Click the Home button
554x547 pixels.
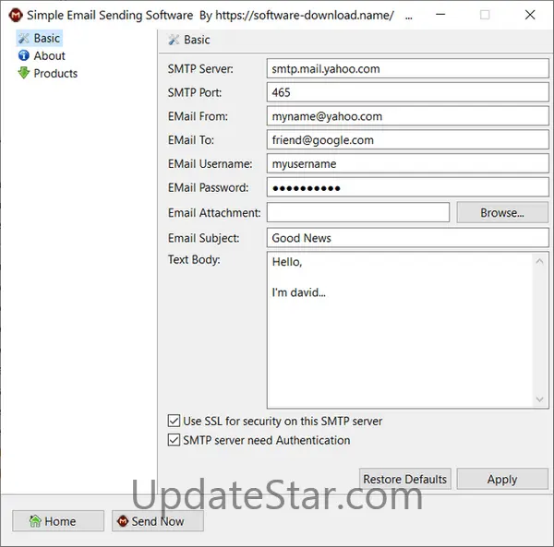point(58,521)
